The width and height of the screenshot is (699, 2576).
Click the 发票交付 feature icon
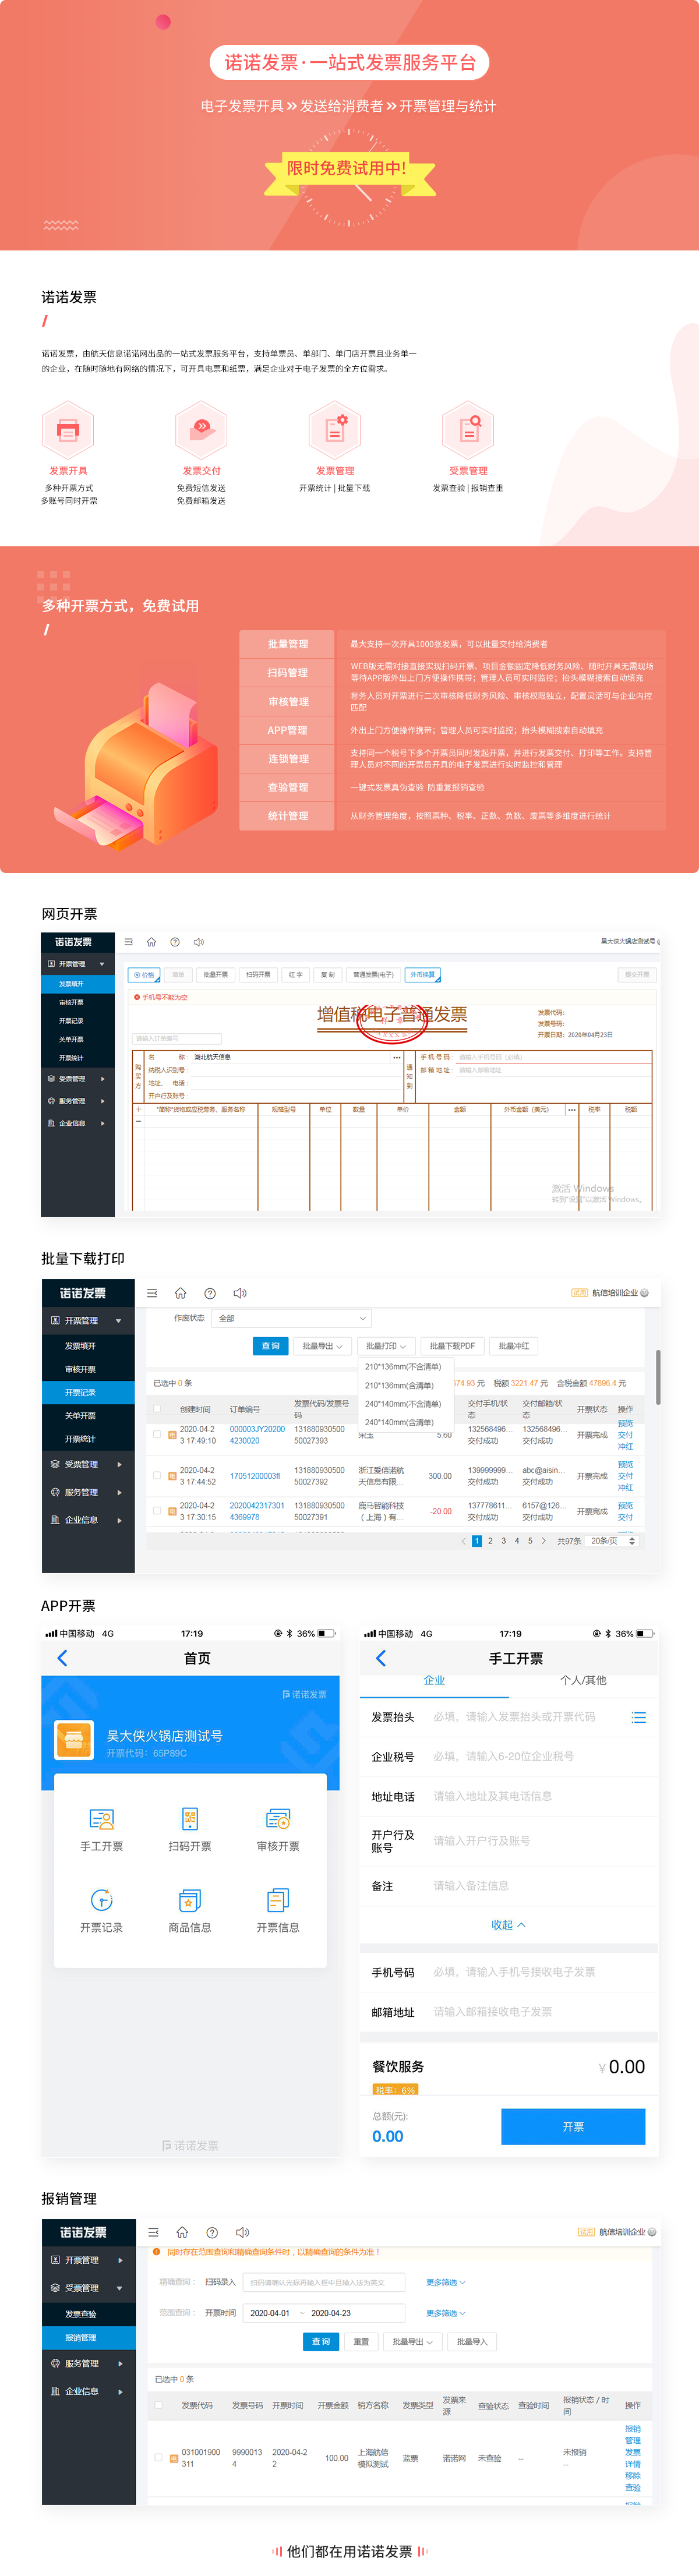(x=201, y=430)
